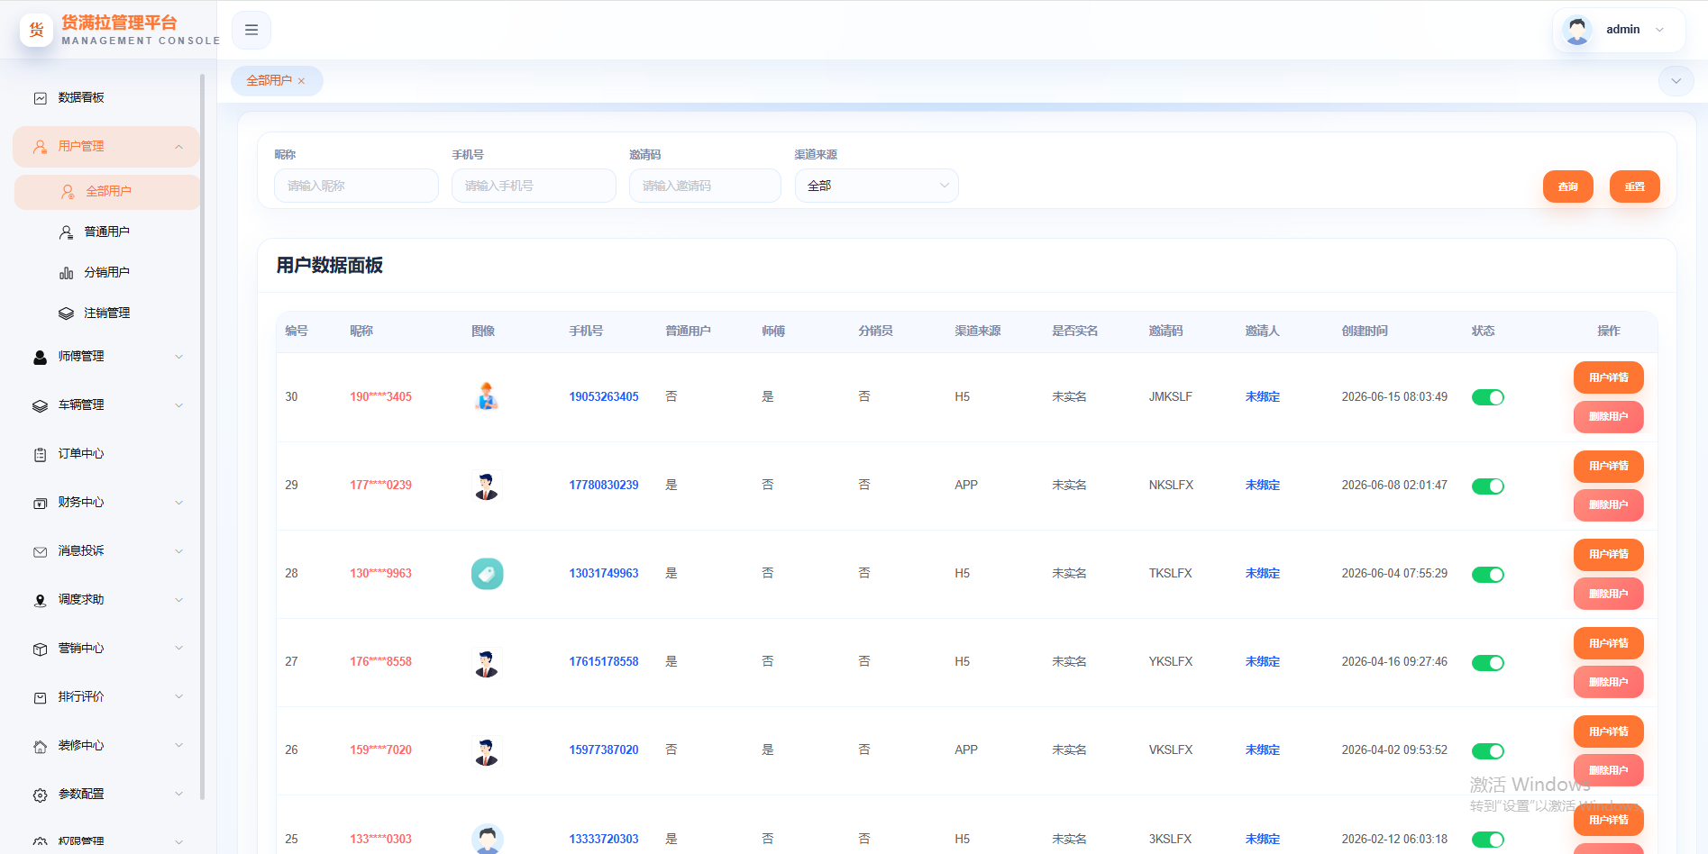Open the 渠道来源 dropdown showing 全部
Screen dimensions: 1708x854
coord(877,186)
